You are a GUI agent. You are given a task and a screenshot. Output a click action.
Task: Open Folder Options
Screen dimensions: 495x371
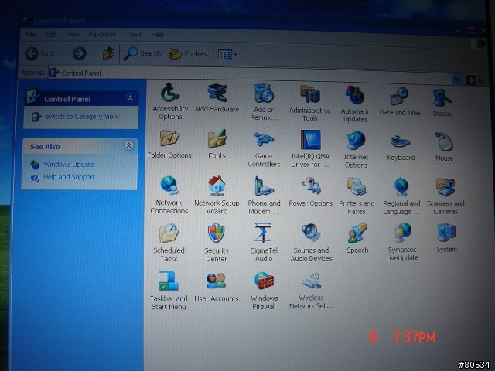pos(169,144)
